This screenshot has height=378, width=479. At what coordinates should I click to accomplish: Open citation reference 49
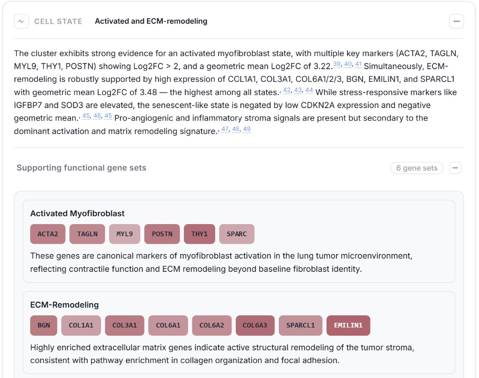[x=247, y=129]
